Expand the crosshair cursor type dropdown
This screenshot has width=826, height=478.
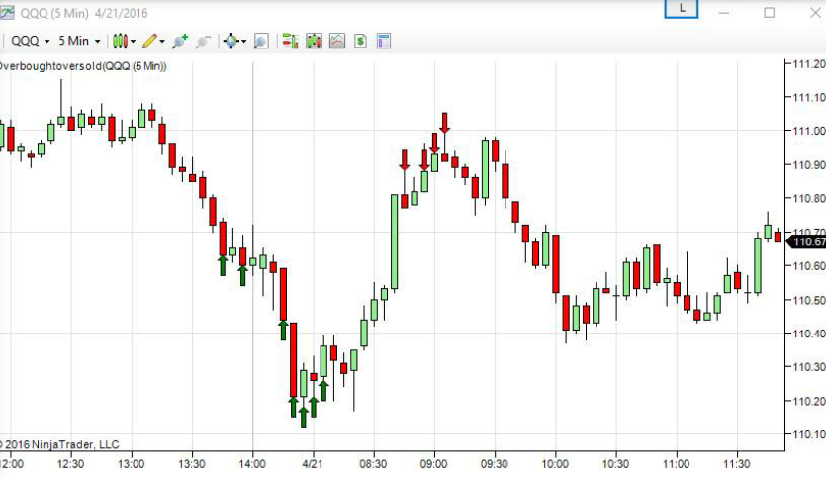pyautogui.click(x=243, y=42)
